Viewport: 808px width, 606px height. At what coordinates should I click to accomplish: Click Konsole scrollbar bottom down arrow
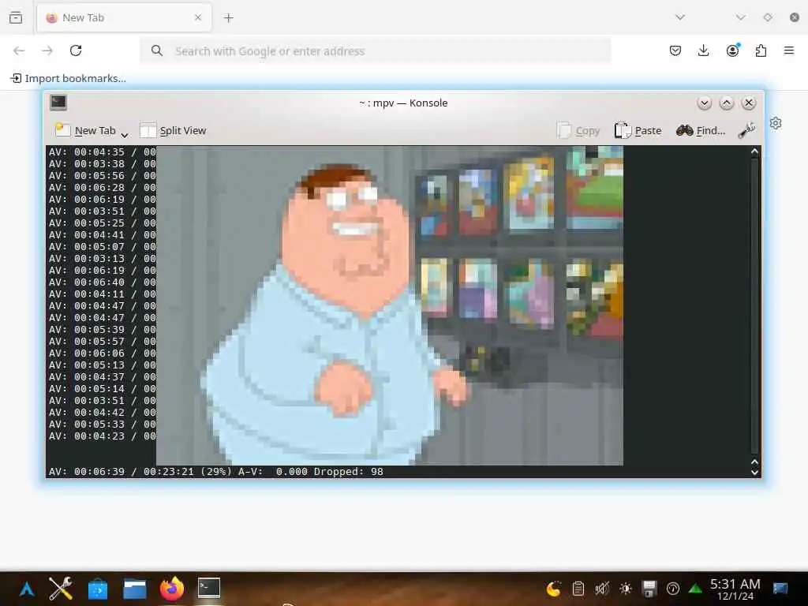[754, 472]
